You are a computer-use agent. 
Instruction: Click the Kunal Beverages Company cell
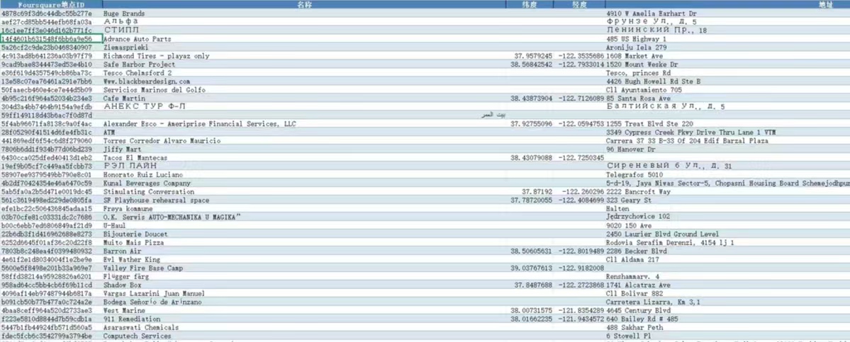pos(303,183)
